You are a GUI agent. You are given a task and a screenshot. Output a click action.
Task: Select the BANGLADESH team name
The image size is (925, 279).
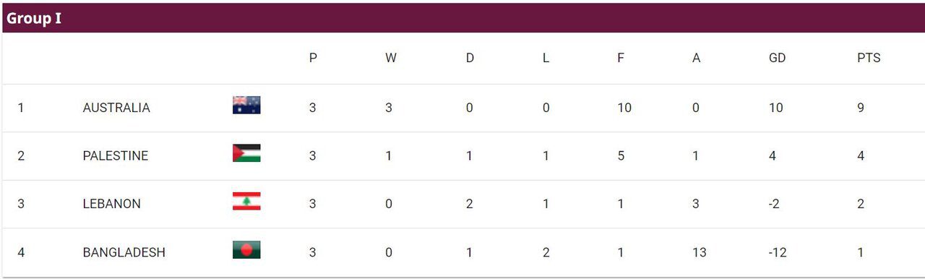click(x=124, y=252)
